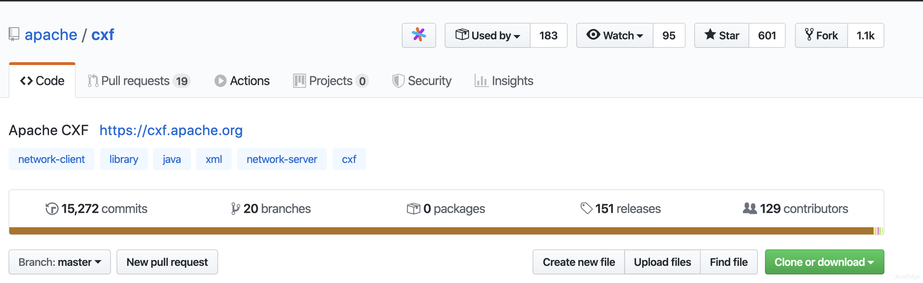This screenshot has width=923, height=283.
Task: Click the contributors people icon
Action: click(x=749, y=208)
